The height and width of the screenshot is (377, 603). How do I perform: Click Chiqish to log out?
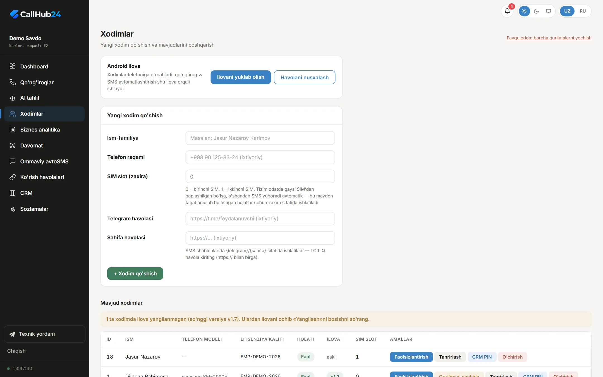pyautogui.click(x=16, y=351)
